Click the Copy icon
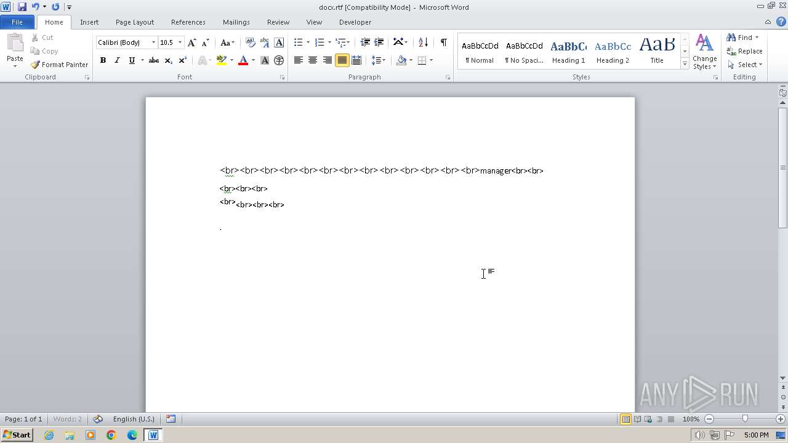Image resolution: width=788 pixels, height=443 pixels. click(x=44, y=51)
